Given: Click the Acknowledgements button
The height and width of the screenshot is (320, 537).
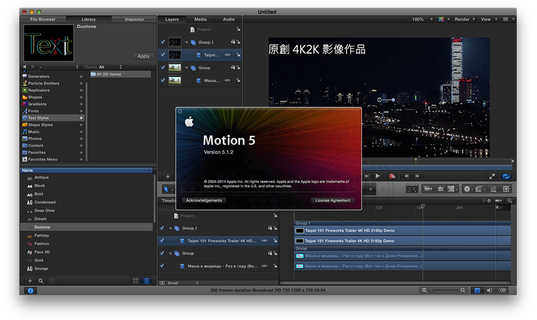Looking at the screenshot, I should point(204,201).
